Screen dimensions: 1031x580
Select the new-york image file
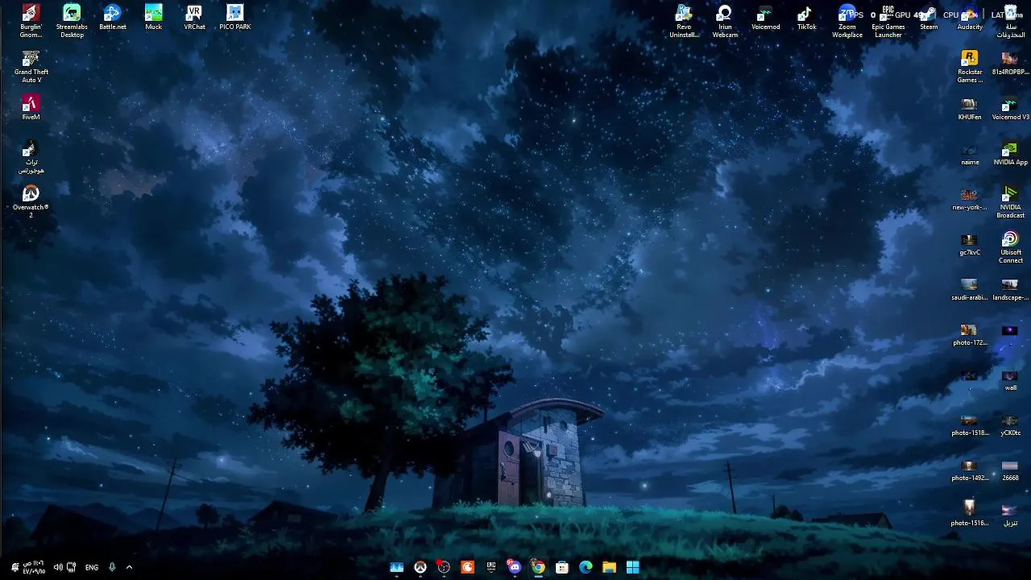(x=970, y=198)
